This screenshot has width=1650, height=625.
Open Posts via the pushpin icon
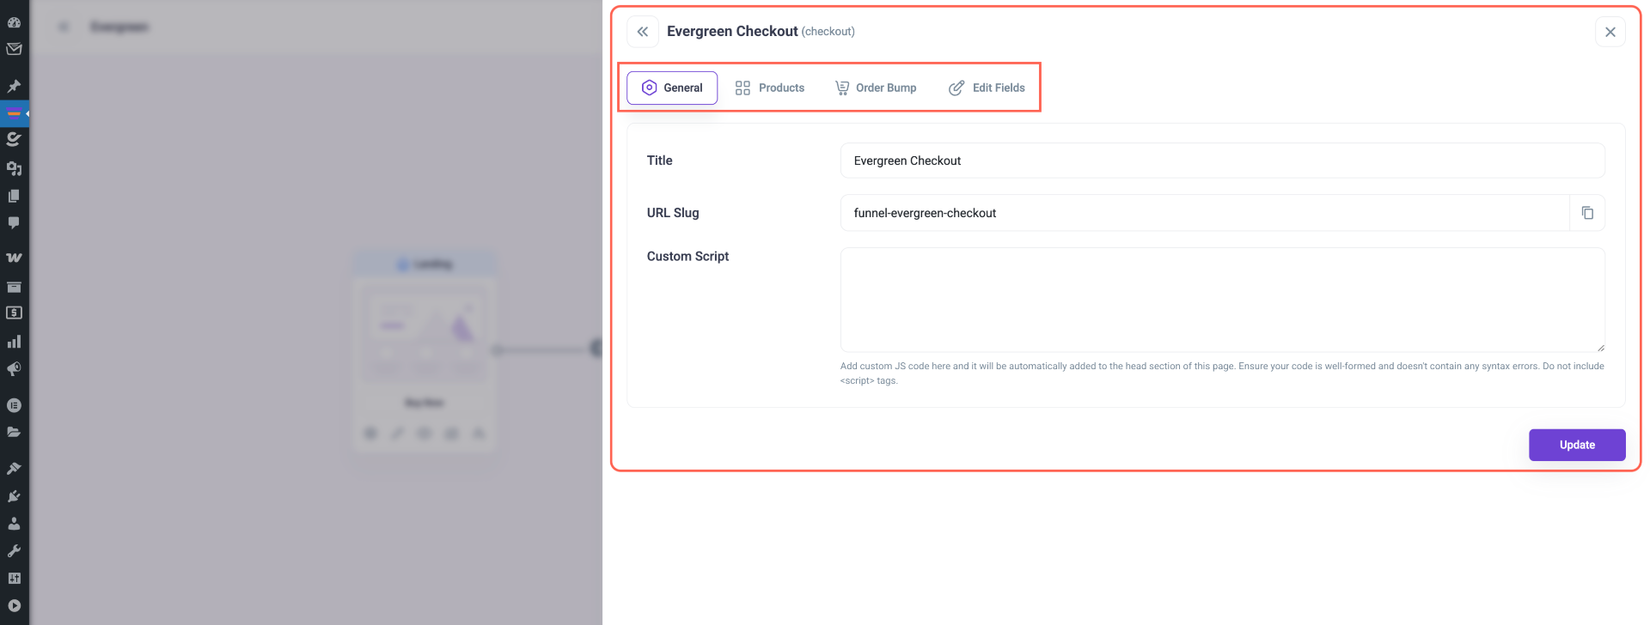(x=14, y=86)
